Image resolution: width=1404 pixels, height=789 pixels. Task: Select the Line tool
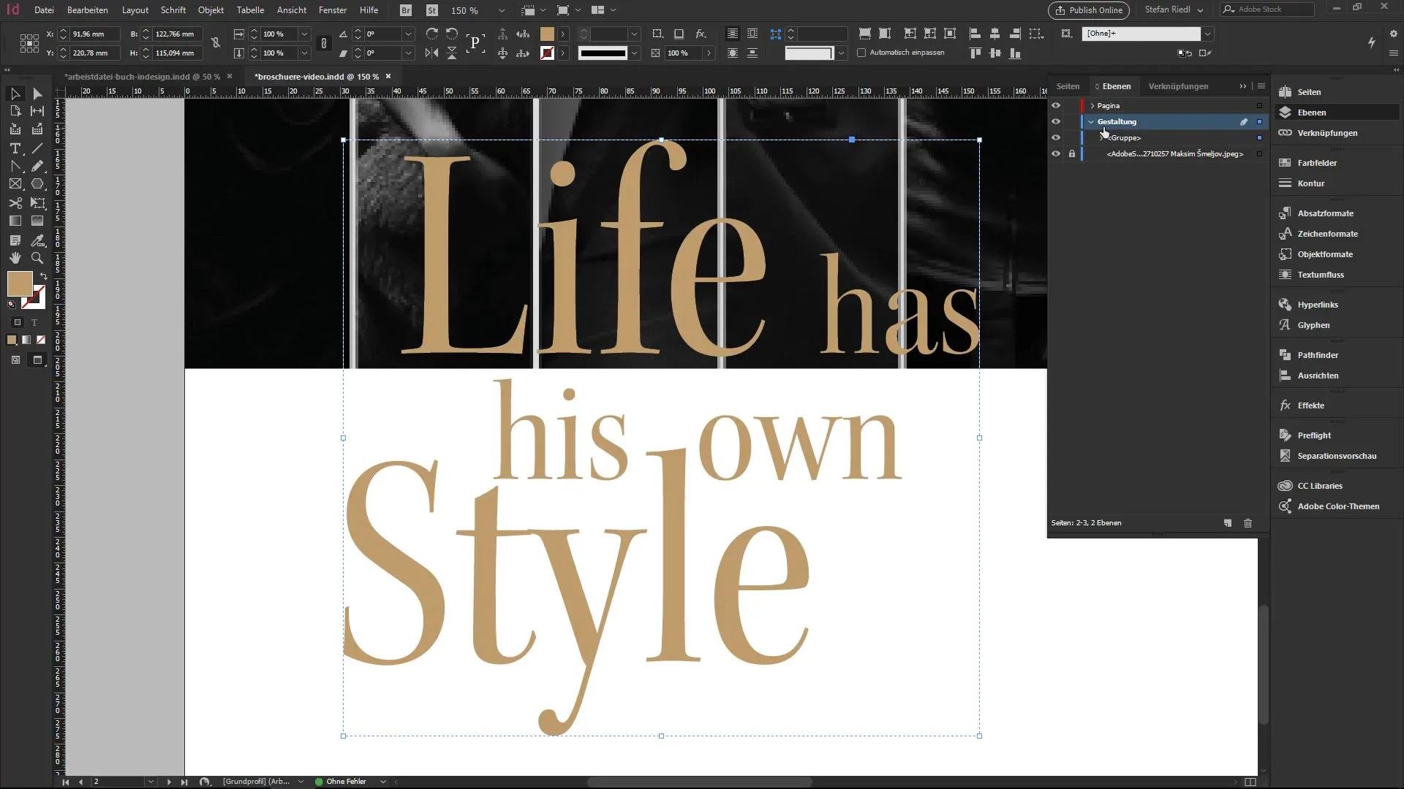click(x=37, y=148)
